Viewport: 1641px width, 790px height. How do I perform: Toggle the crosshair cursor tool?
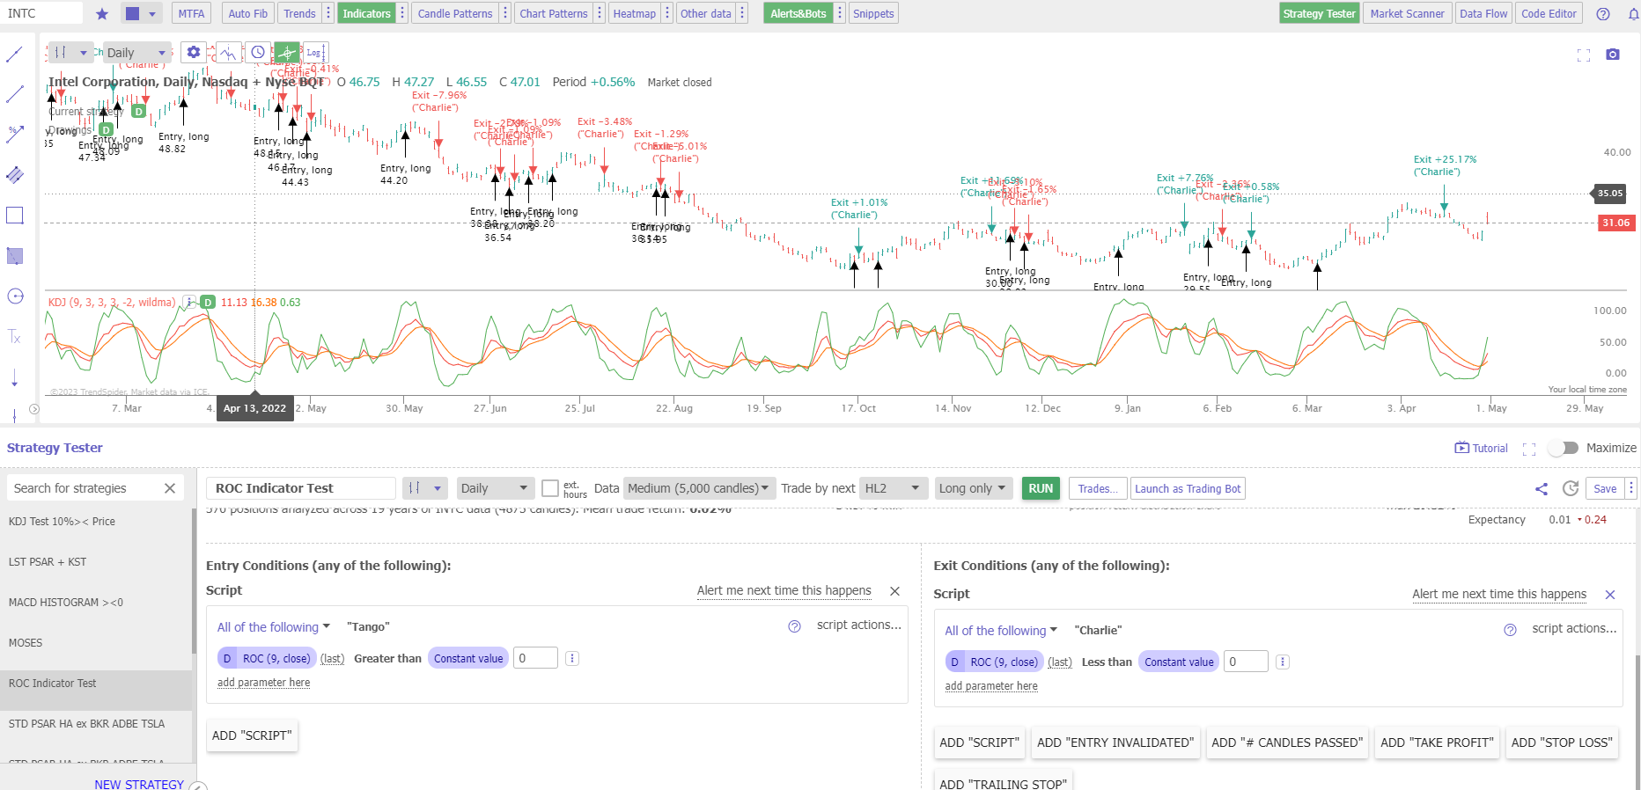click(286, 53)
